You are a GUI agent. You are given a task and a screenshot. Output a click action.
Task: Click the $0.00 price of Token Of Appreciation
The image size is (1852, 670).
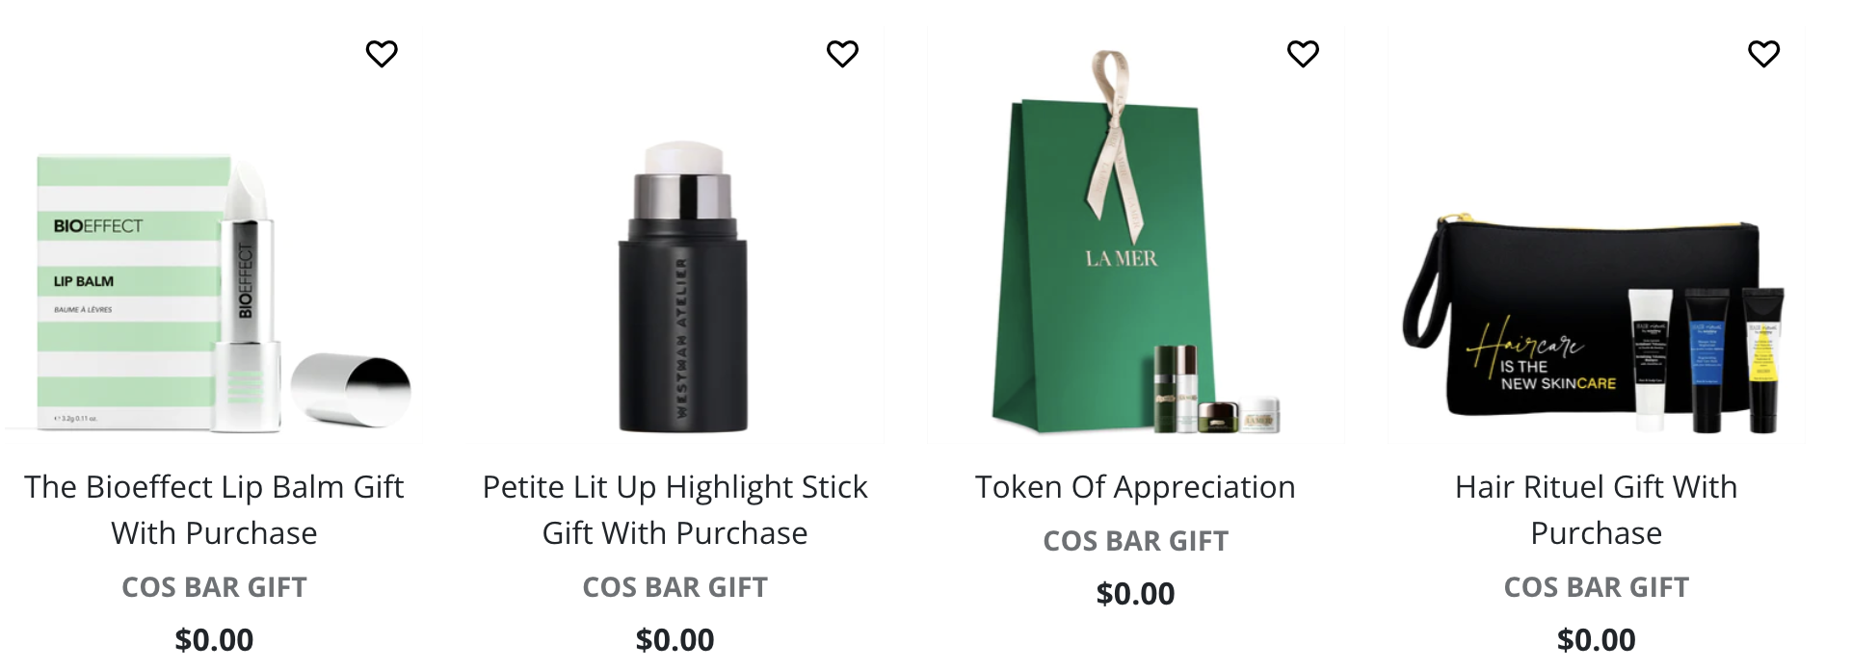[x=1135, y=594]
